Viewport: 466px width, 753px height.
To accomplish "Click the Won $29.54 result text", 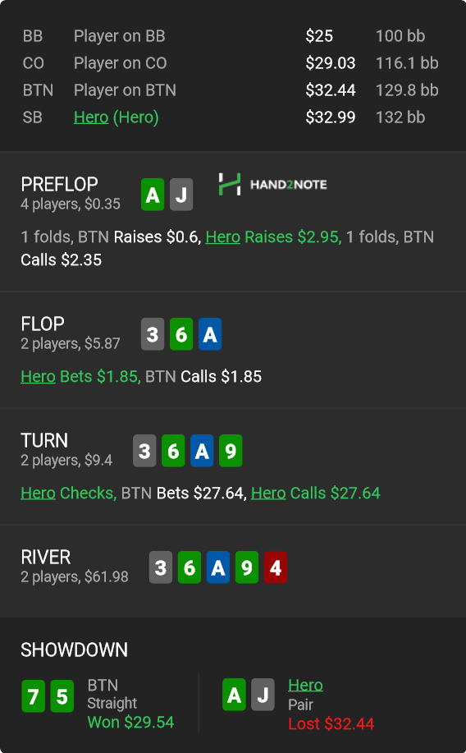I will point(130,723).
